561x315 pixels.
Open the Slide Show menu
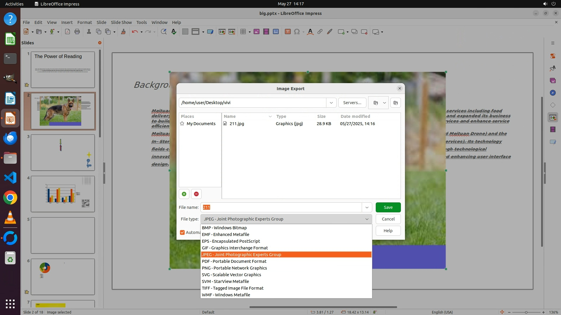tap(121, 22)
